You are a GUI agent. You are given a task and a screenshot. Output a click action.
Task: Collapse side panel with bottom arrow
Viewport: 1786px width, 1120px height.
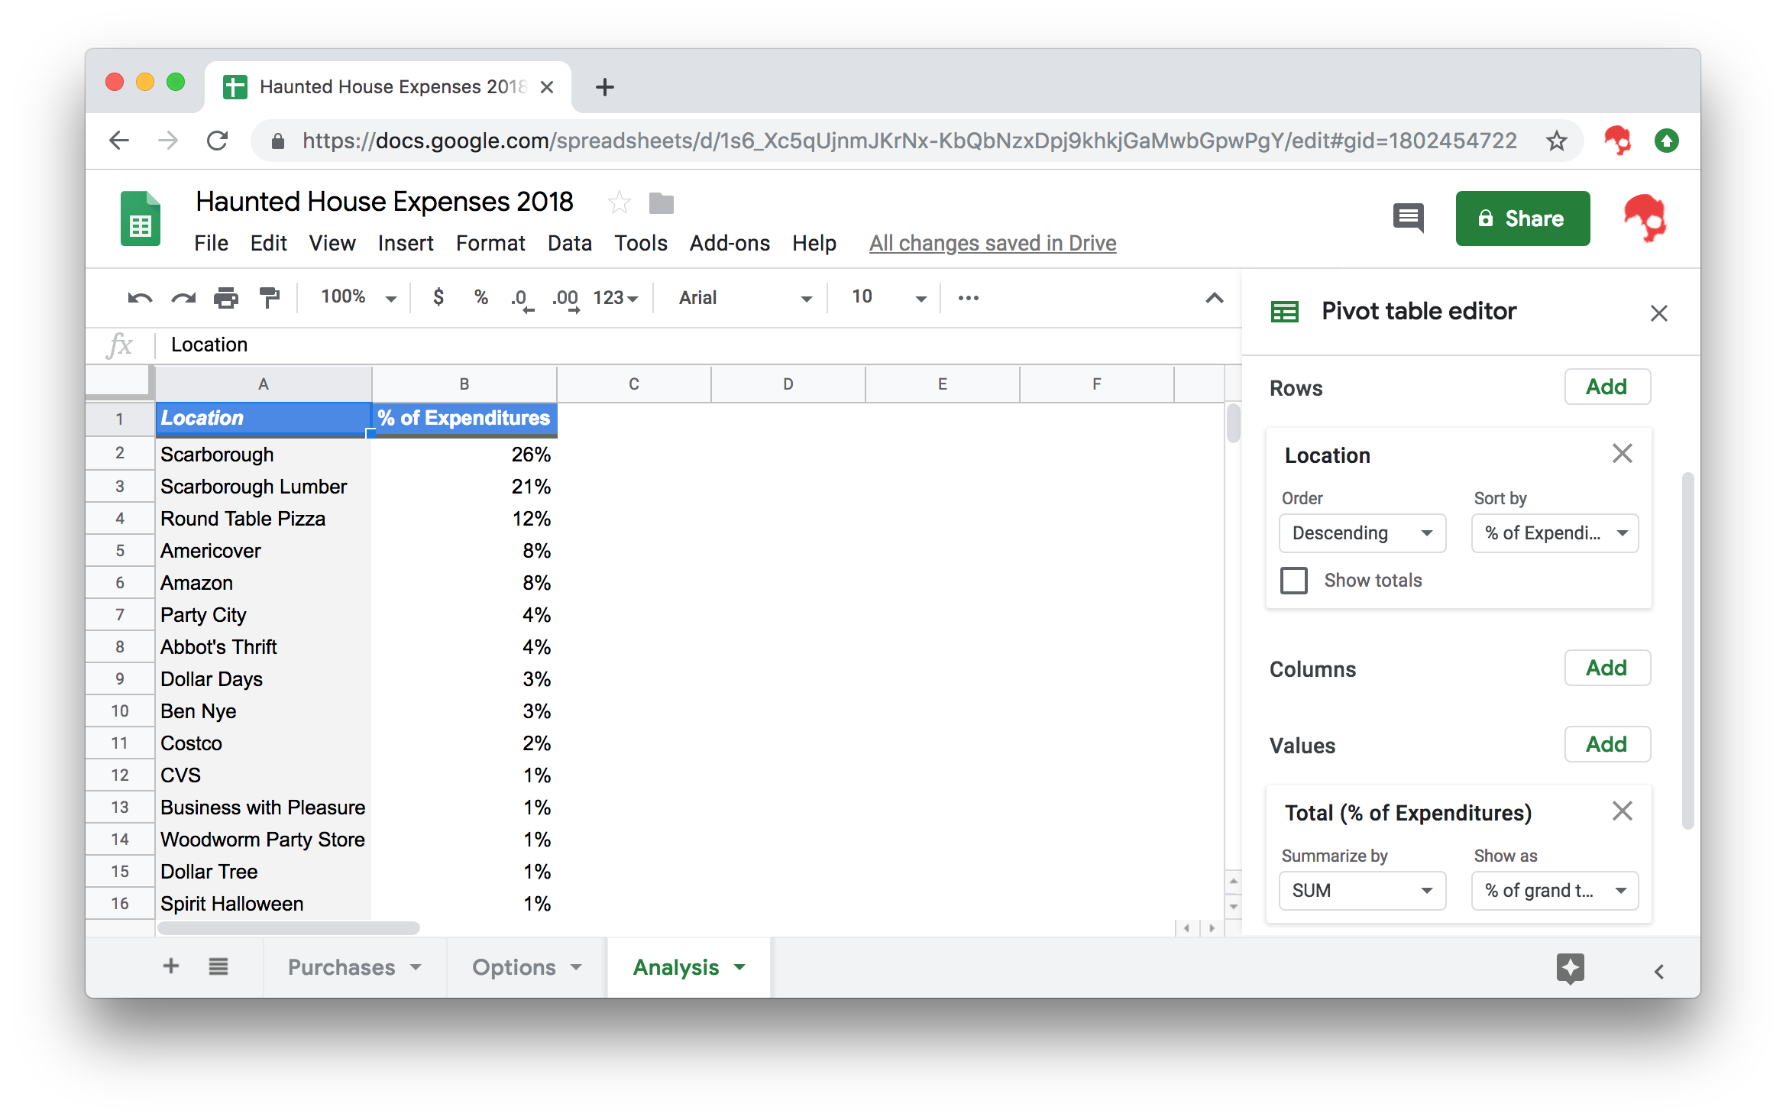(x=1659, y=972)
